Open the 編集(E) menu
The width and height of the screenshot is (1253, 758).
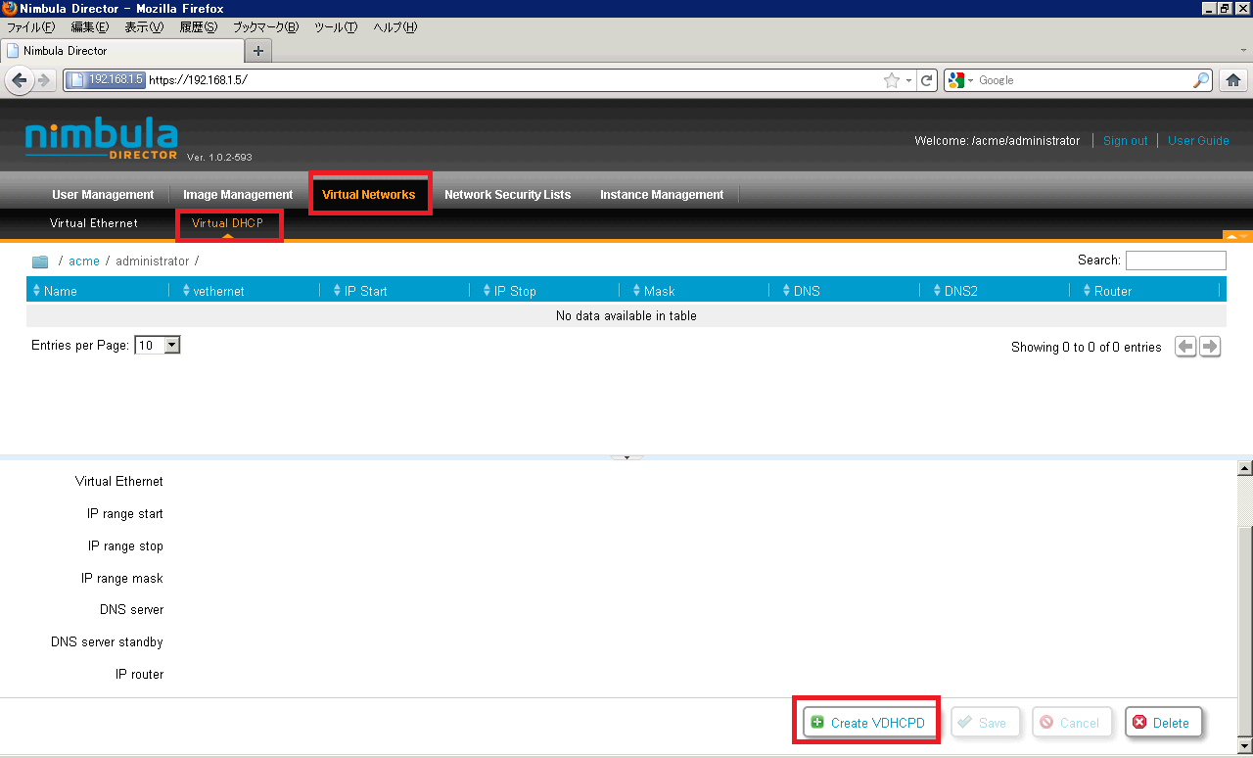90,27
